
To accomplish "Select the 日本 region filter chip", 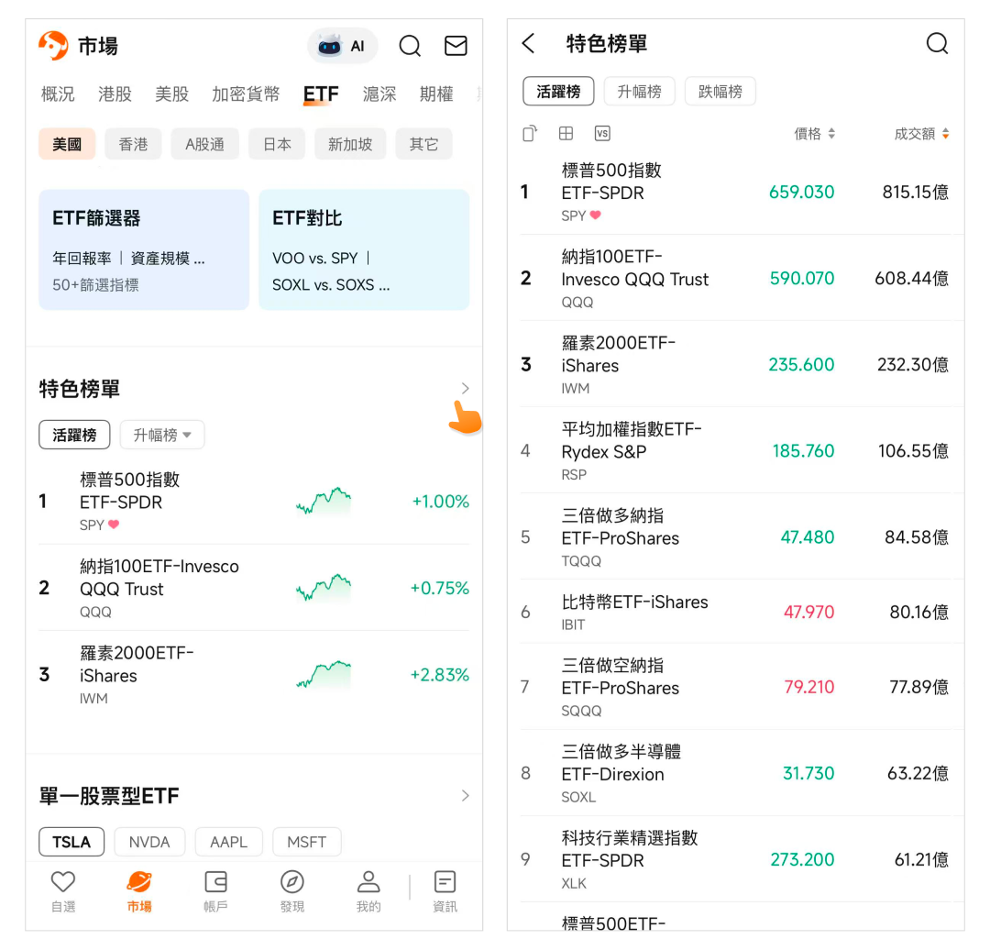I will 277,144.
